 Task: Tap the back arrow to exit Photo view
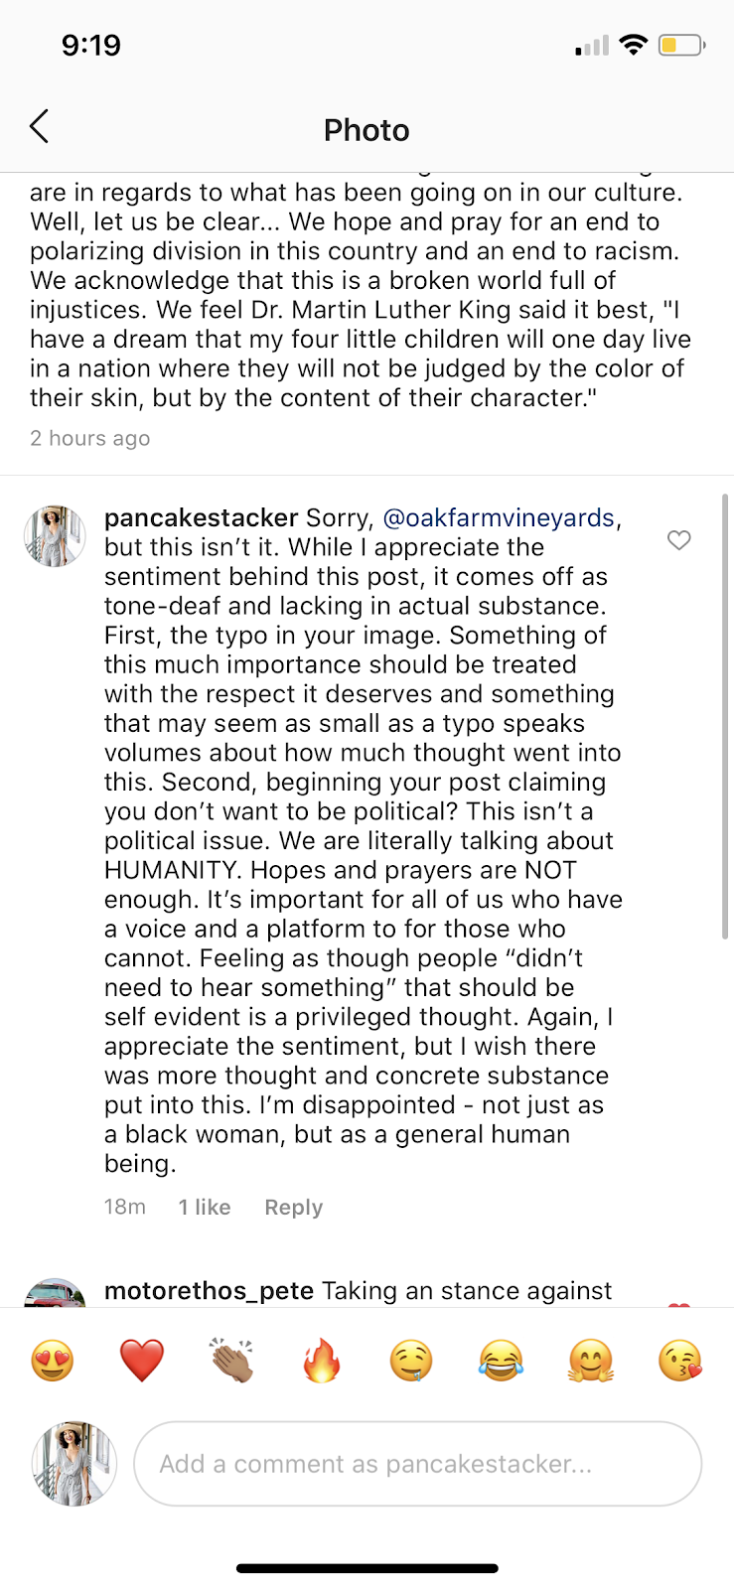(x=39, y=127)
